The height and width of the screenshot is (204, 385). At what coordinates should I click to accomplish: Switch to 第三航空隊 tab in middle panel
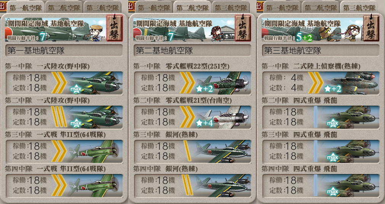(231, 8)
